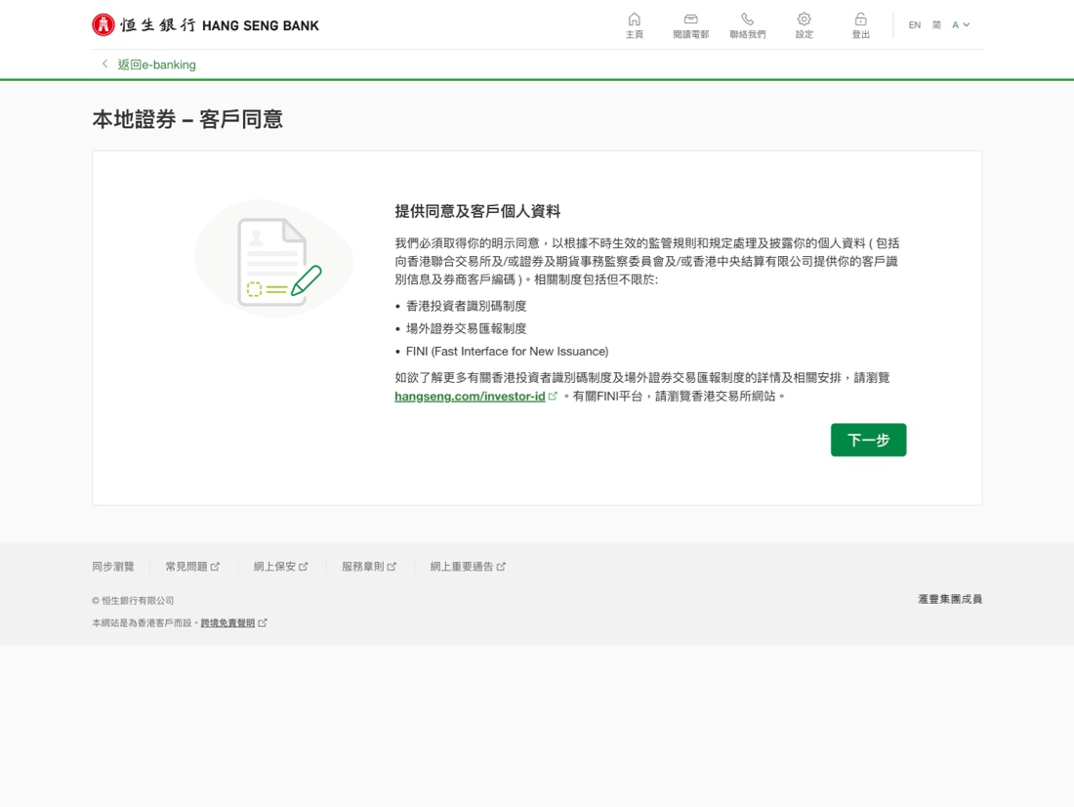
Task: Open 網上重要通告 footer link
Action: (x=468, y=567)
